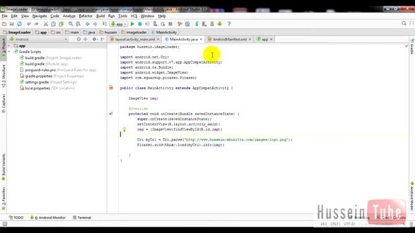
Task: Open the Android Monitor tool window
Action: [47, 217]
